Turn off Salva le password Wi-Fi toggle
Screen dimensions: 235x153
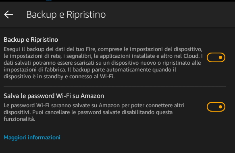pyautogui.click(x=216, y=107)
